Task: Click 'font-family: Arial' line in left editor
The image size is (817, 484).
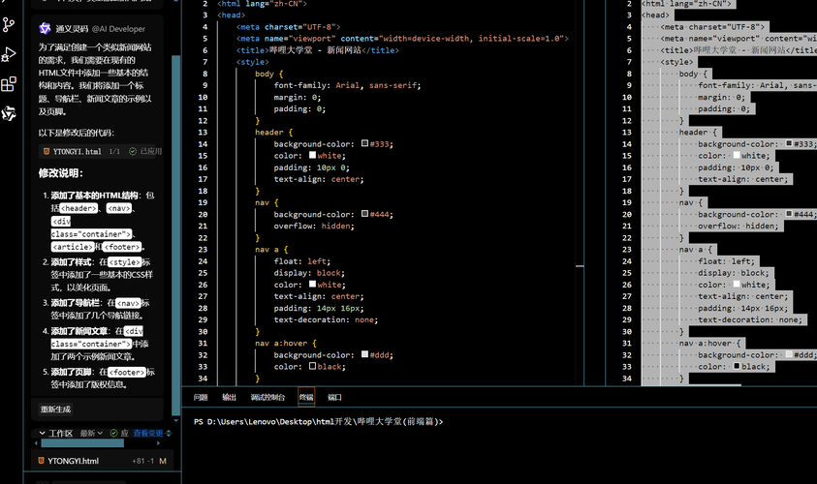Action: [x=347, y=85]
